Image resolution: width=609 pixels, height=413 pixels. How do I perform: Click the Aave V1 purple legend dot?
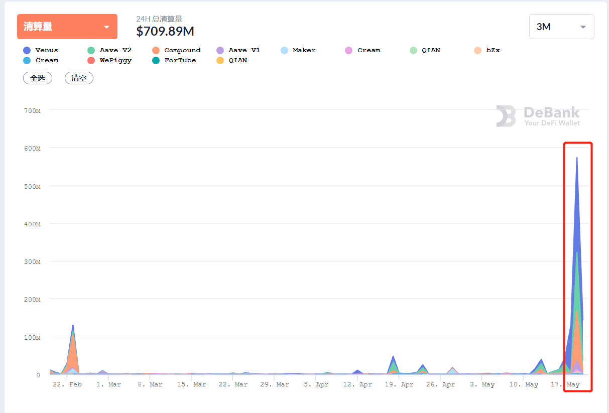coord(220,50)
